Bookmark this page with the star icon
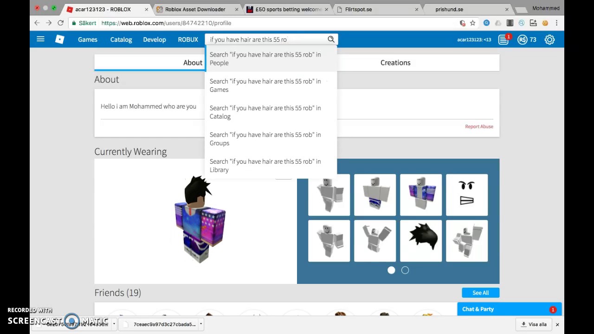 (472, 23)
